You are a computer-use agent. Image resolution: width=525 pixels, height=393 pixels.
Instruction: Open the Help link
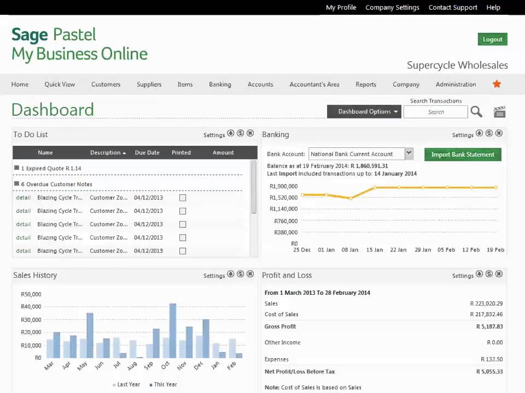click(493, 7)
